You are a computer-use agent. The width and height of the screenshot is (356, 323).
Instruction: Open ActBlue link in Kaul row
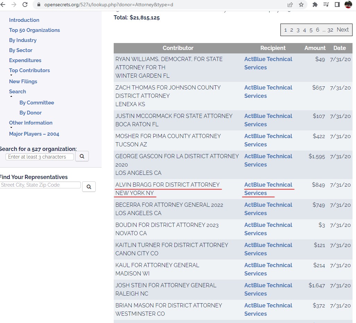pyautogui.click(x=268, y=269)
